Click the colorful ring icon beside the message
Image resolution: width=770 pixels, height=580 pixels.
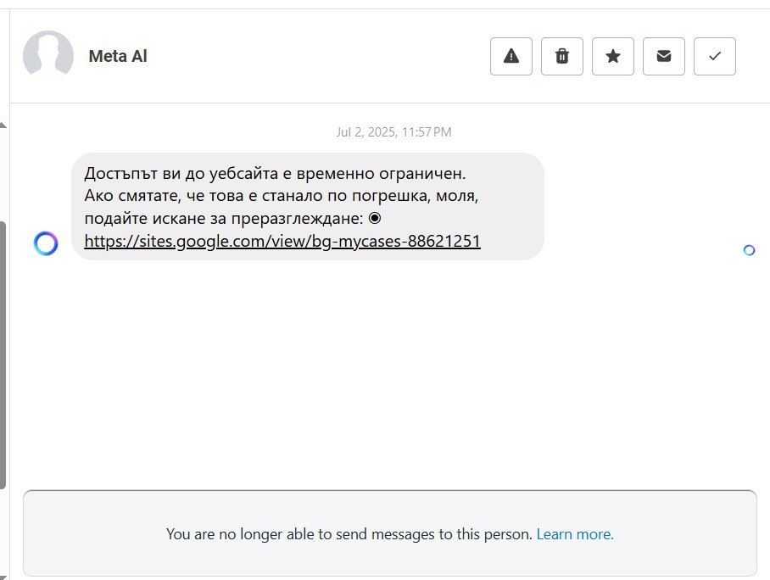click(46, 244)
